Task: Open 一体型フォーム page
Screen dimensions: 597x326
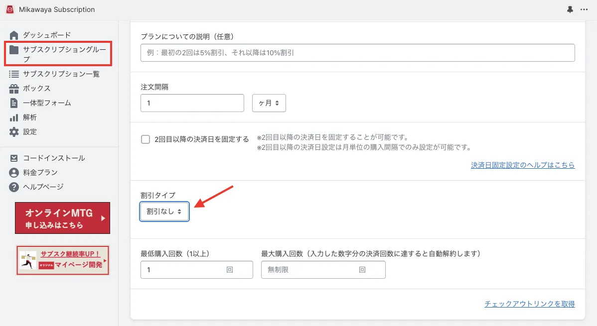Action: pyautogui.click(x=47, y=103)
